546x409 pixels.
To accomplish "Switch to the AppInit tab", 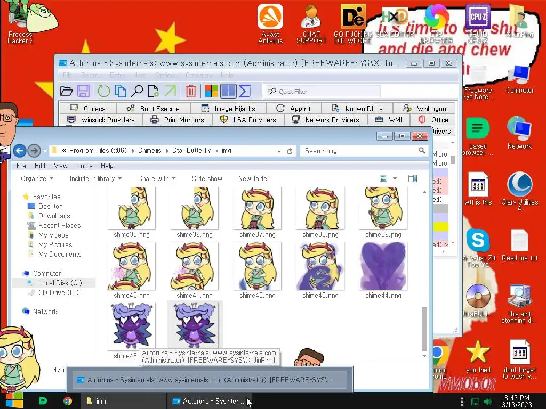I will coord(294,109).
